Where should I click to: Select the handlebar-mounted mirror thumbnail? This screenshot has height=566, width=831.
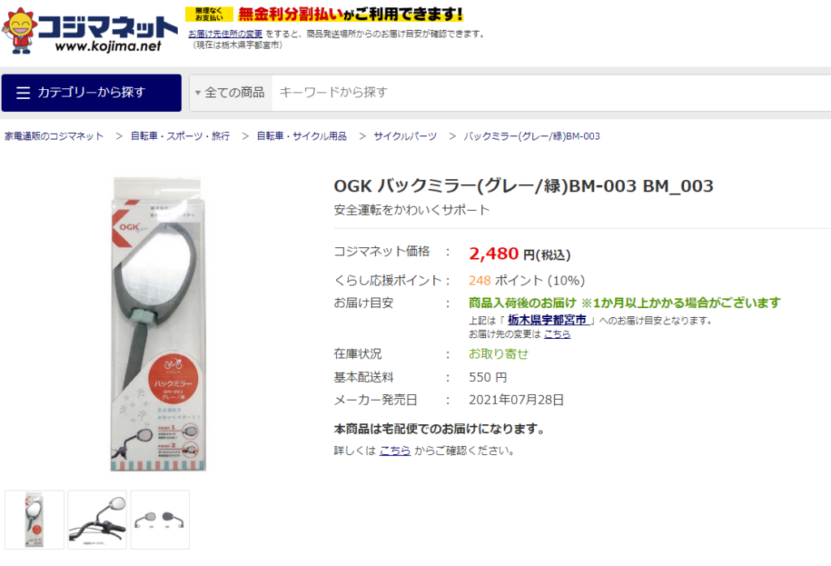pyautogui.click(x=97, y=520)
